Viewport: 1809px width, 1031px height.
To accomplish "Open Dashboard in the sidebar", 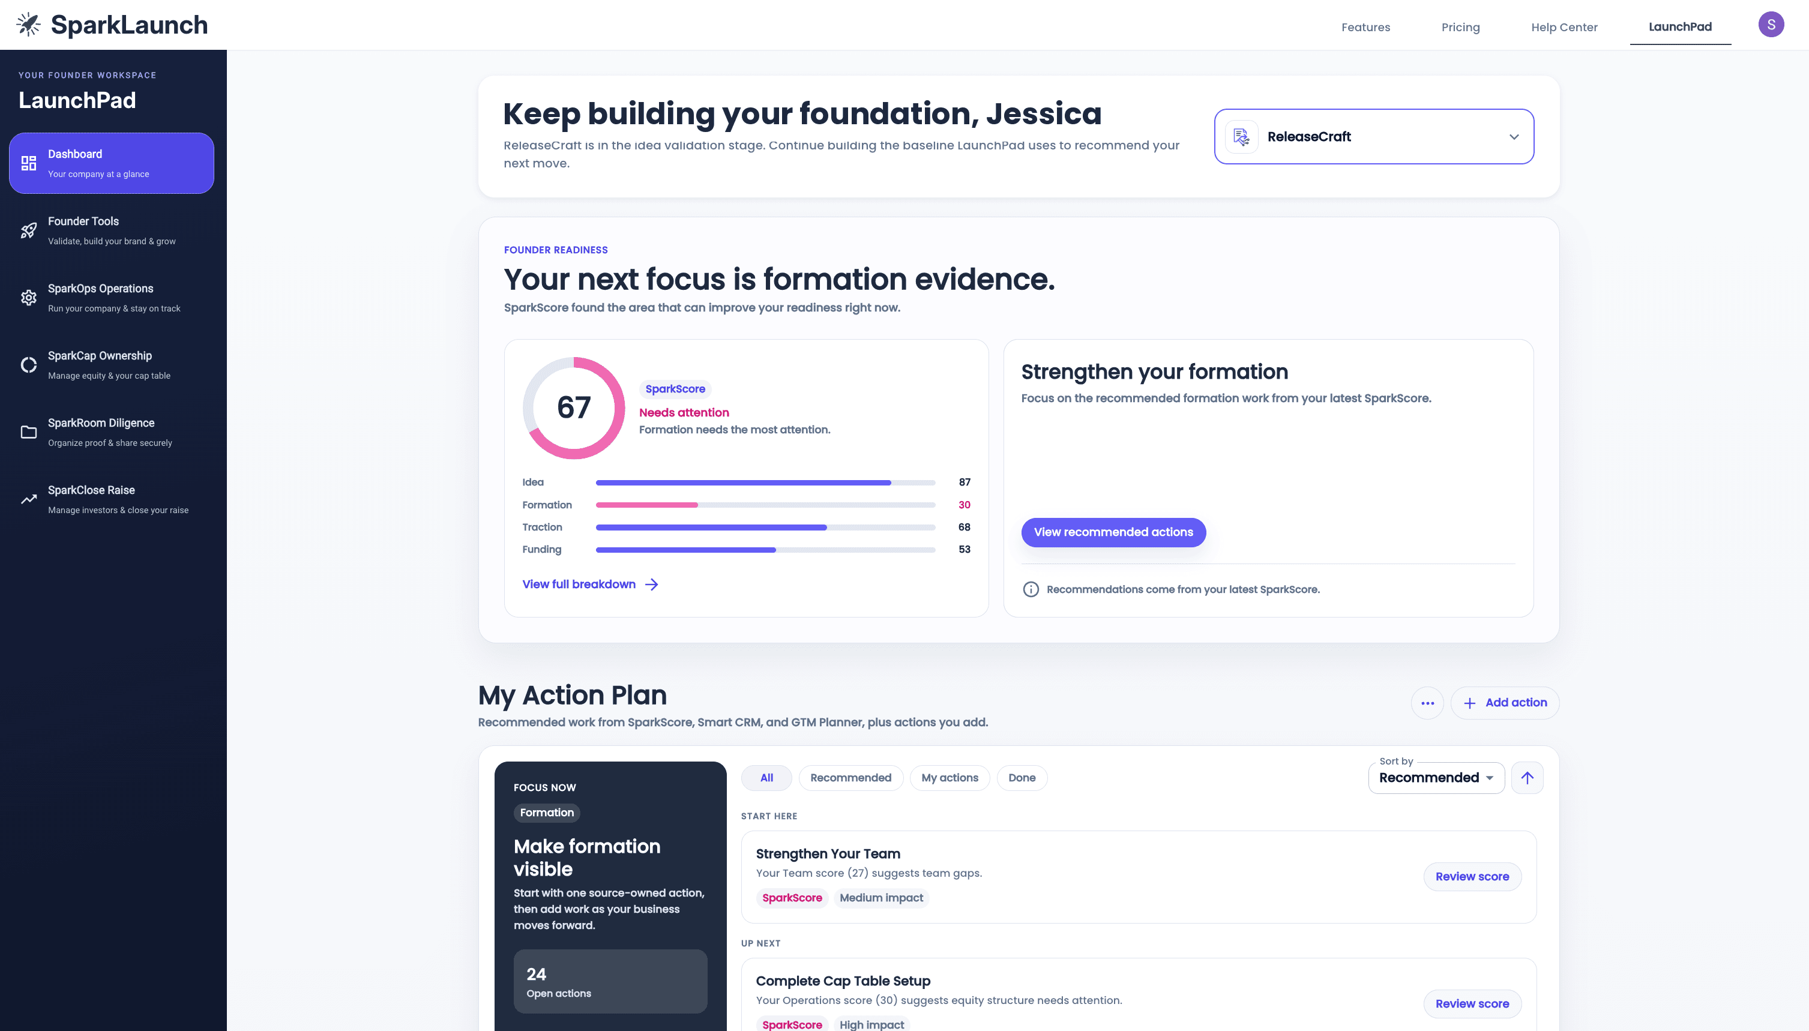I will (111, 164).
